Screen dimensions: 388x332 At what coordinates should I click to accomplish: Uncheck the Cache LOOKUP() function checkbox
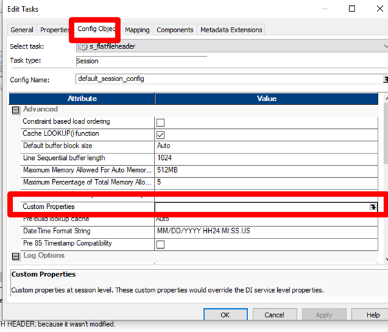(x=160, y=135)
